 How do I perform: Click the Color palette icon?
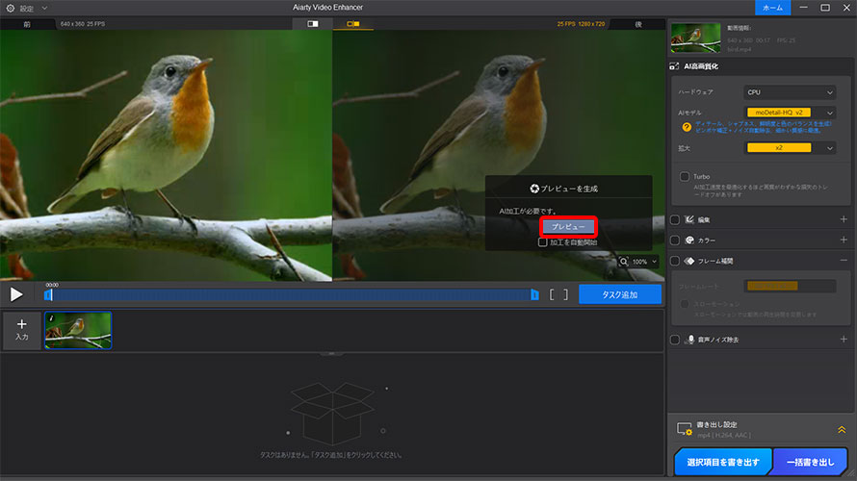coord(689,240)
